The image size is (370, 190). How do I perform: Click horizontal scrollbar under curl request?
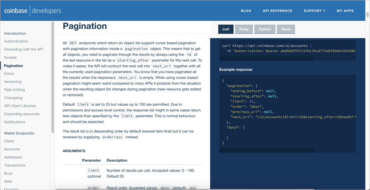point(266,59)
